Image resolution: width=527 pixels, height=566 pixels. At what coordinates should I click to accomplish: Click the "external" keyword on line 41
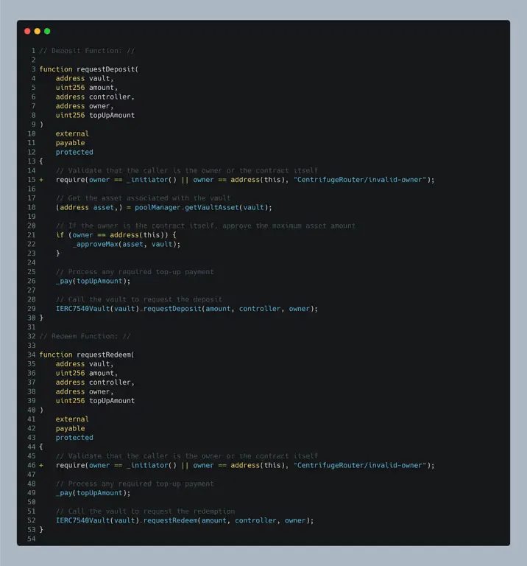(72, 419)
